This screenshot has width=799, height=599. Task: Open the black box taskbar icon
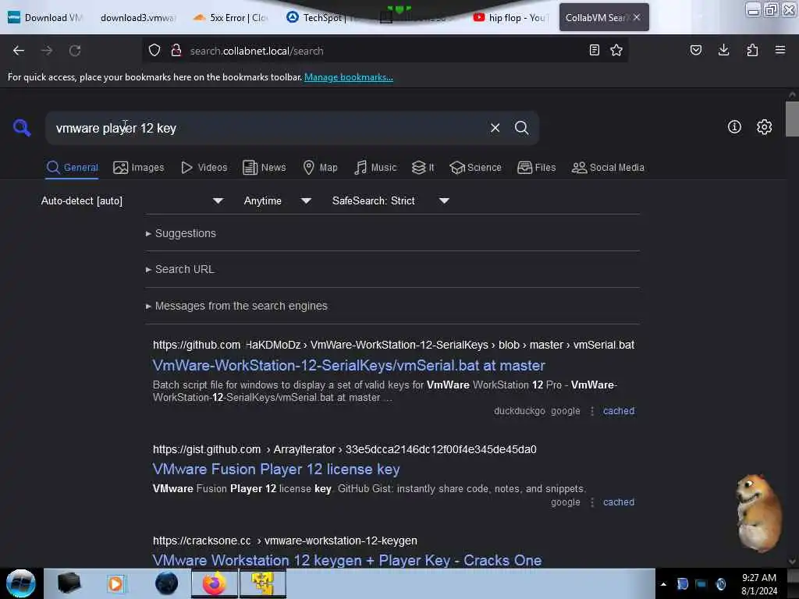69,583
